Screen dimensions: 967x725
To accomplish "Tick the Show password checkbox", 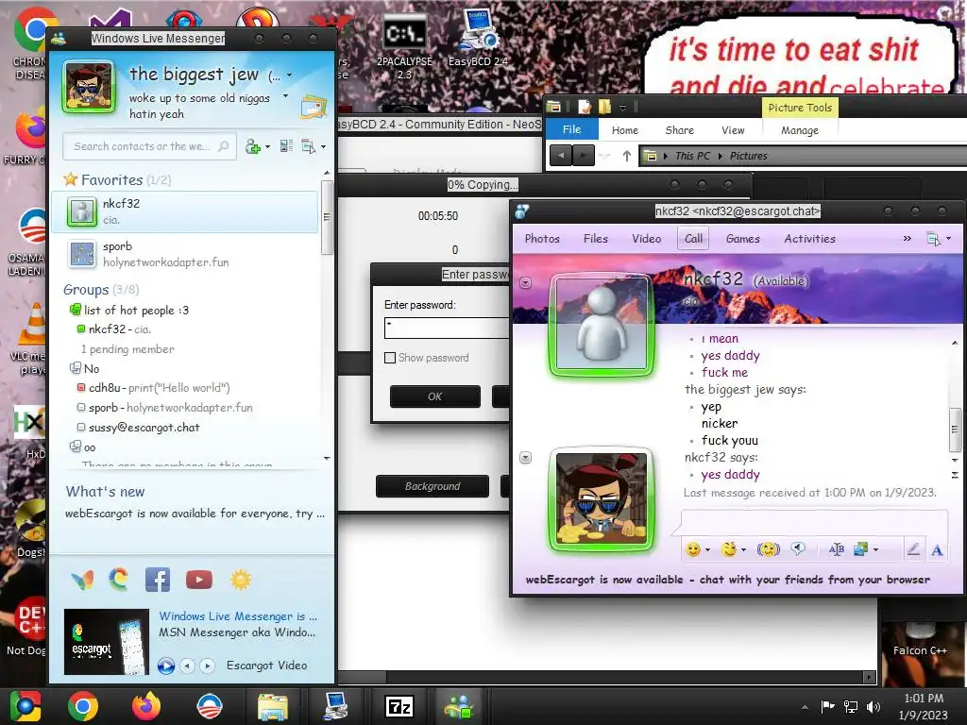I will [390, 358].
